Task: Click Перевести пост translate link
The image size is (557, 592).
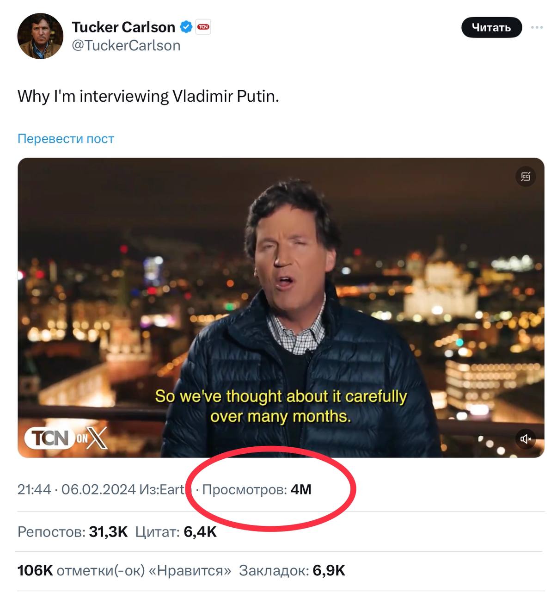Action: [66, 139]
